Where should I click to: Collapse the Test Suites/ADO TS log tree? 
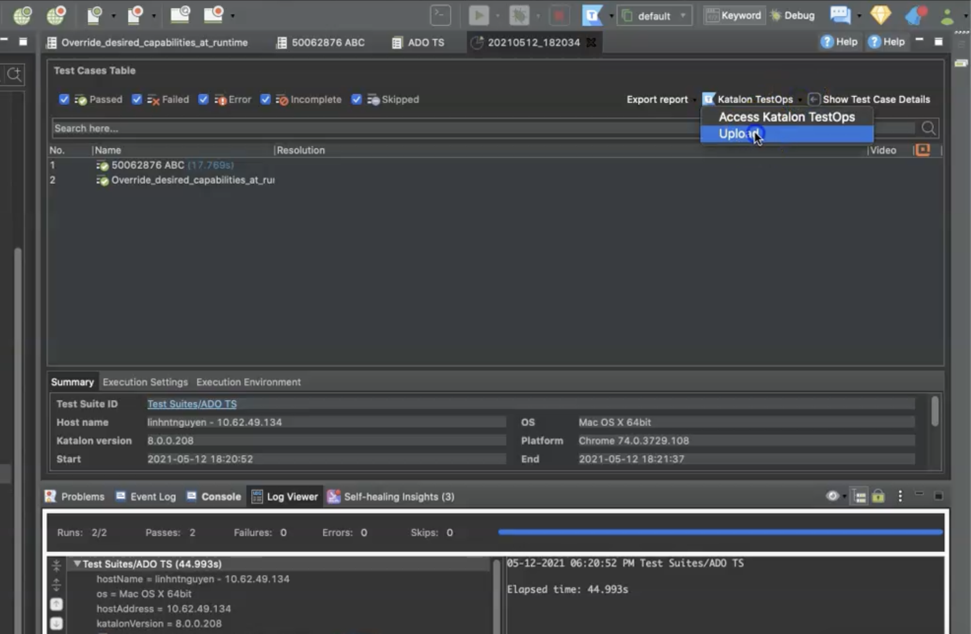point(77,564)
